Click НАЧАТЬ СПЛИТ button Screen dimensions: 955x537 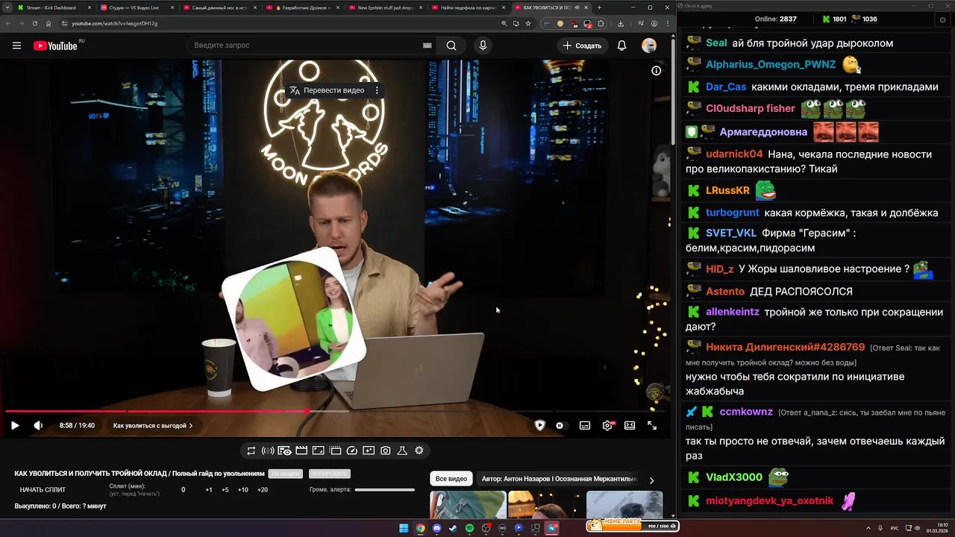click(43, 490)
